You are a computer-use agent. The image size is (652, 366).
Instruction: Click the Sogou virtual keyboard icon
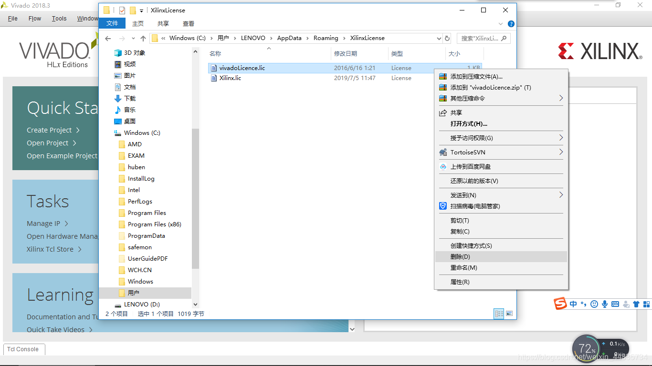[615, 304]
